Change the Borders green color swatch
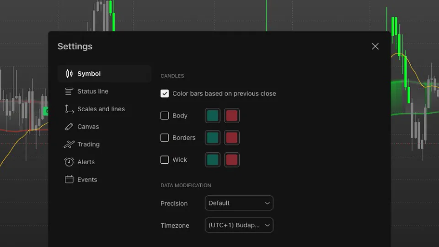 click(213, 138)
